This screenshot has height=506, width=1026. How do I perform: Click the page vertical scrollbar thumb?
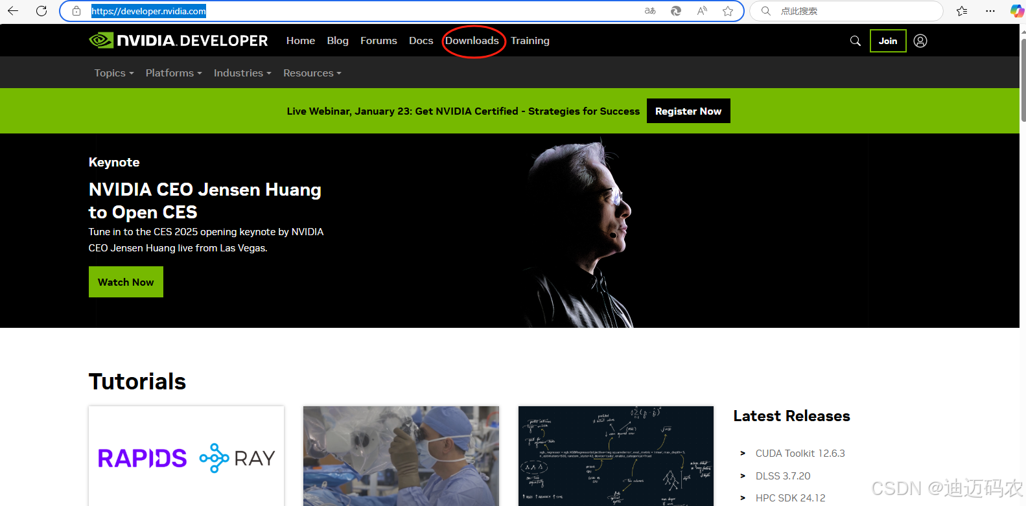coord(1023,80)
